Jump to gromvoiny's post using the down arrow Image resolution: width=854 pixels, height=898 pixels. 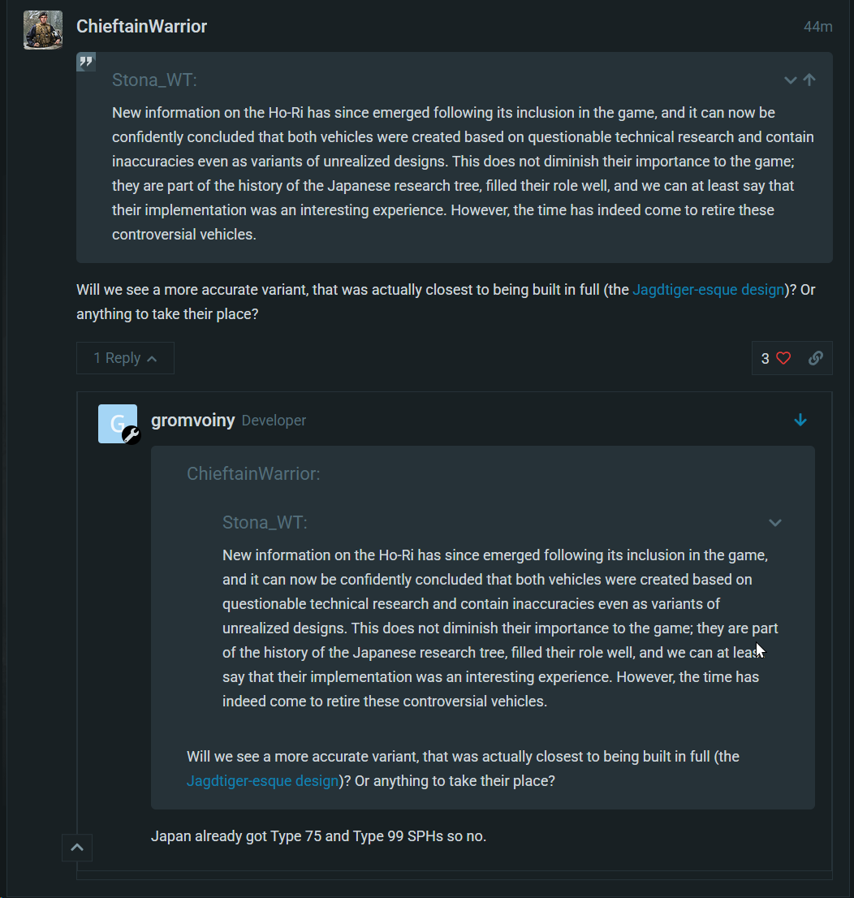[800, 421]
